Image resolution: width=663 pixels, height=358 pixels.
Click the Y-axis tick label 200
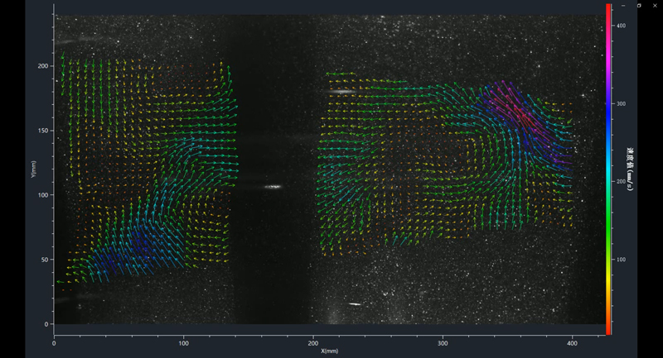point(44,66)
